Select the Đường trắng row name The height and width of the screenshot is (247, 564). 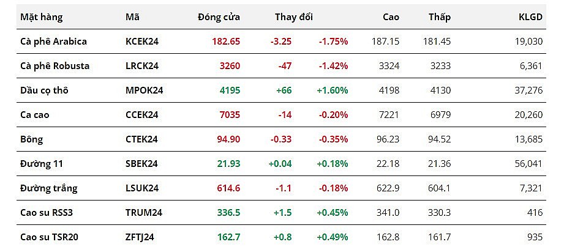click(49, 188)
